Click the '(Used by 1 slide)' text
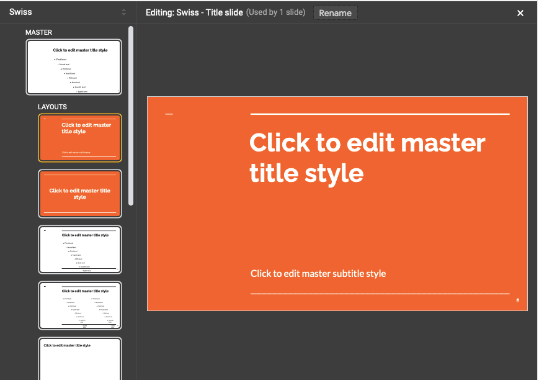The image size is (539, 380). [275, 12]
